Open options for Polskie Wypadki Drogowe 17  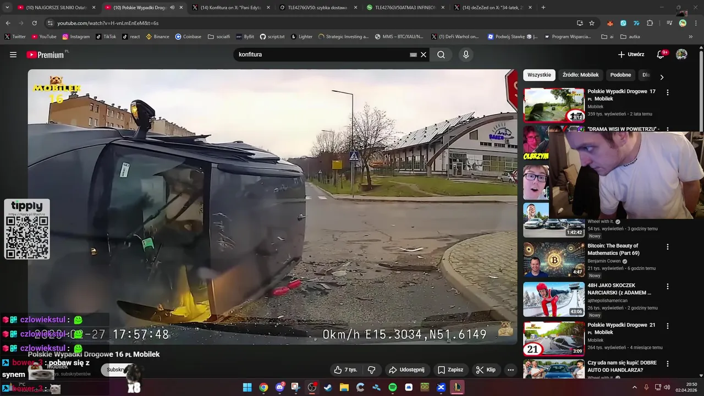point(668,92)
